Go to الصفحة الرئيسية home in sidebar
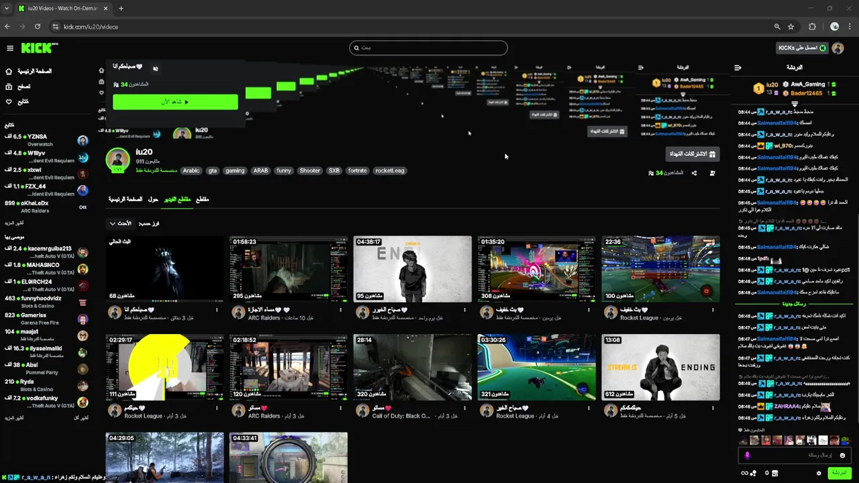The image size is (859, 483). tap(28, 71)
